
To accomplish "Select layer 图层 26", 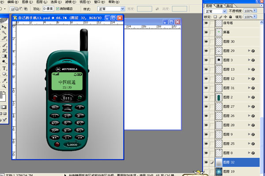I will (x=238, y=116).
